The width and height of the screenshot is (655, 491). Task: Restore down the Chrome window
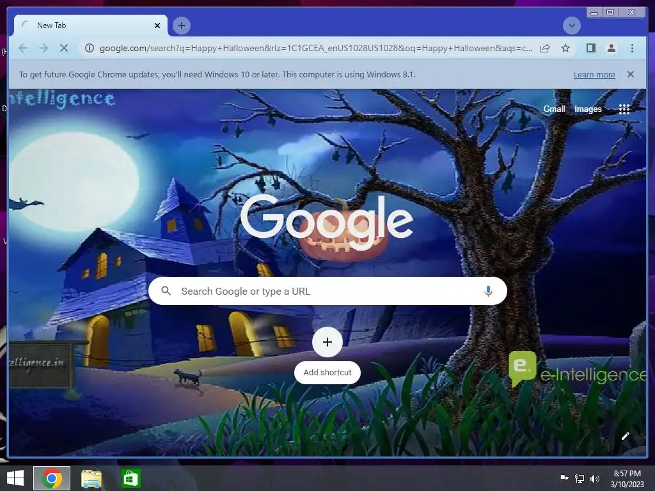(x=610, y=13)
